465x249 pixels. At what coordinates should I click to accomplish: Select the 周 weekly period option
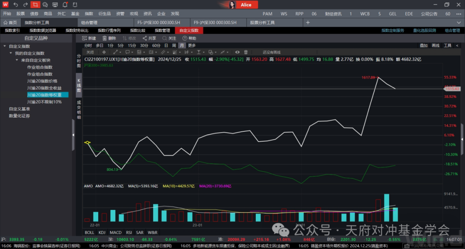(174, 46)
